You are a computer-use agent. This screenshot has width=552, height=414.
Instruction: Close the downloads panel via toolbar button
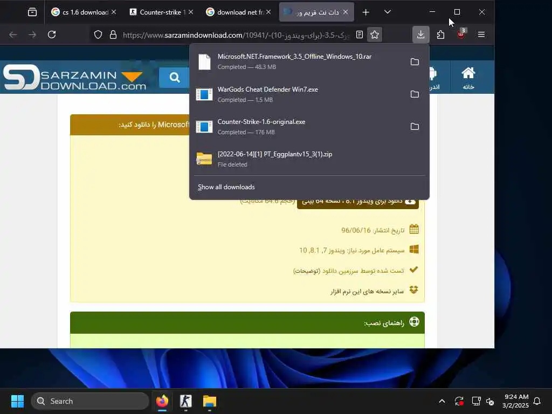[420, 34]
